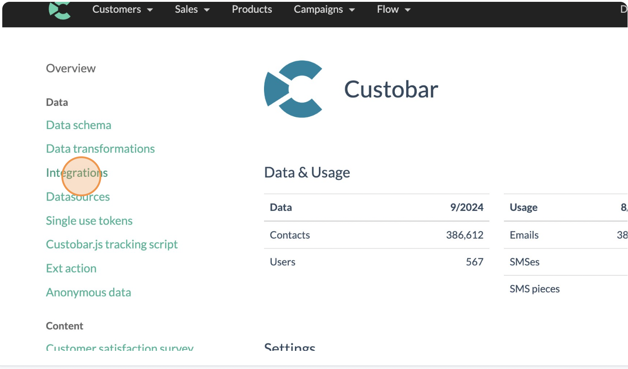Open Data transformations settings

(100, 149)
